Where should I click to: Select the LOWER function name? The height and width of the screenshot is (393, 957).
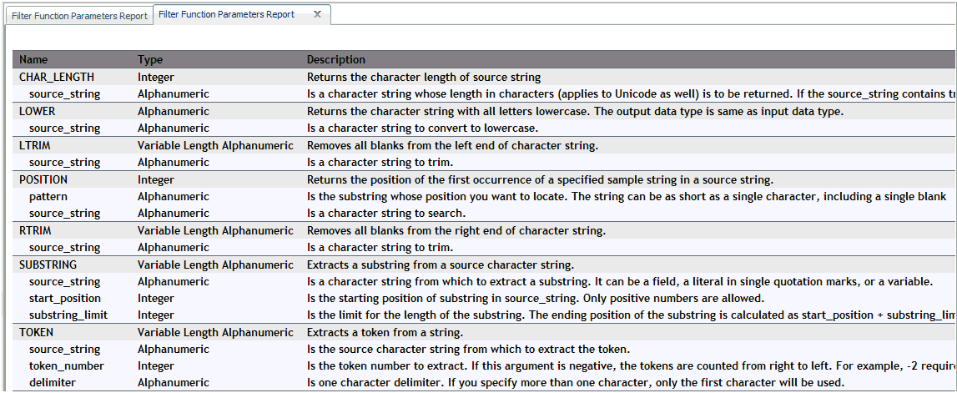pyautogui.click(x=38, y=111)
